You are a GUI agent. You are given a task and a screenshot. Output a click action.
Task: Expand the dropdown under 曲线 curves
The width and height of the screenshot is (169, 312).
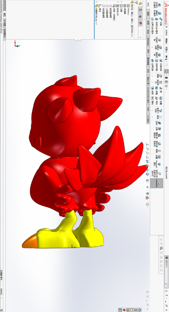click(x=152, y=117)
